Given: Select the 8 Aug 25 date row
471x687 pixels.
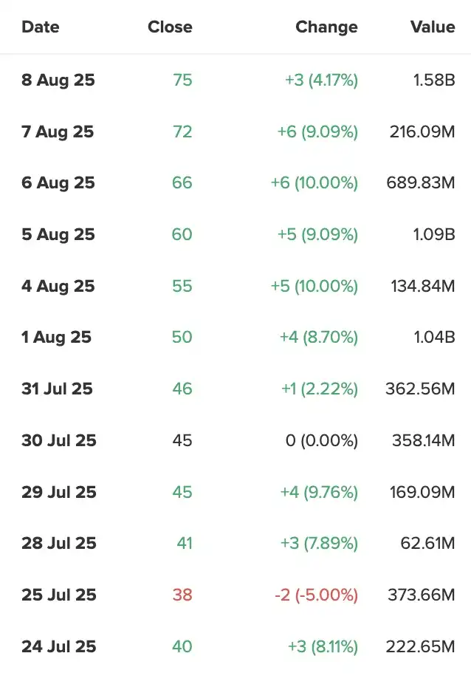Looking at the screenshot, I should (58, 80).
